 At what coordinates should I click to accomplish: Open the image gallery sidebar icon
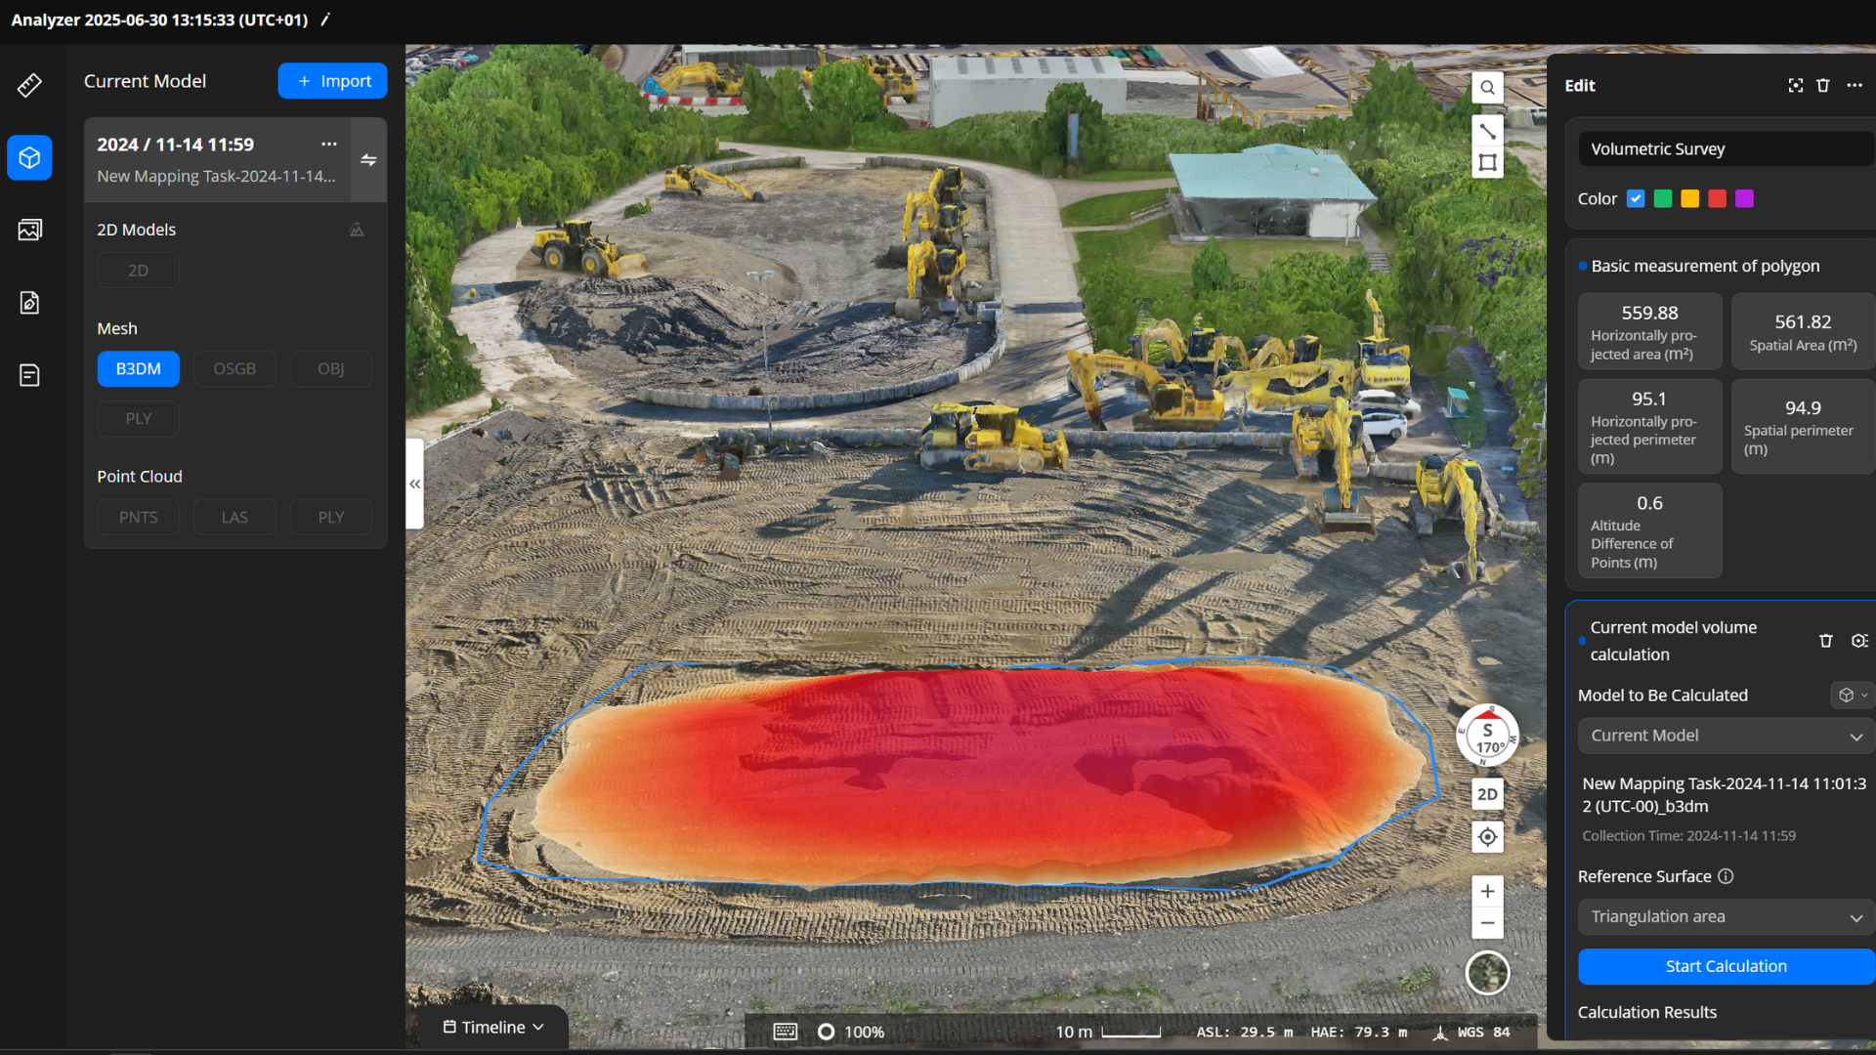pos(29,230)
